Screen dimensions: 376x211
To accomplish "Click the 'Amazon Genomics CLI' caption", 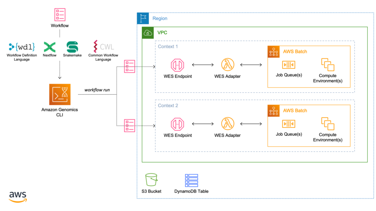I will coord(60,112).
